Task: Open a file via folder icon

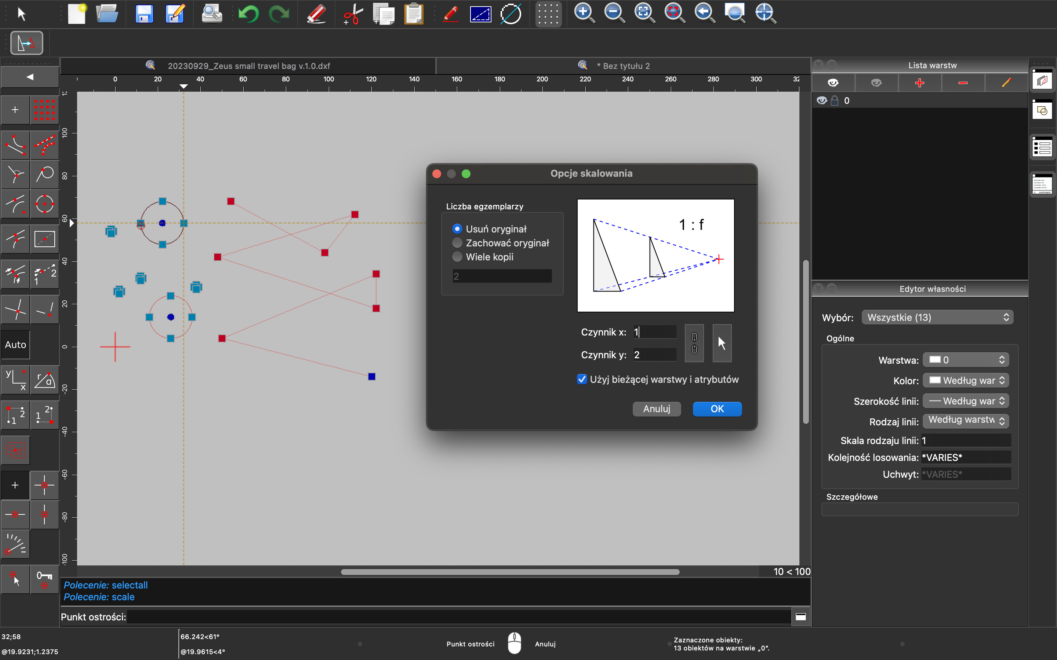Action: coord(107,14)
